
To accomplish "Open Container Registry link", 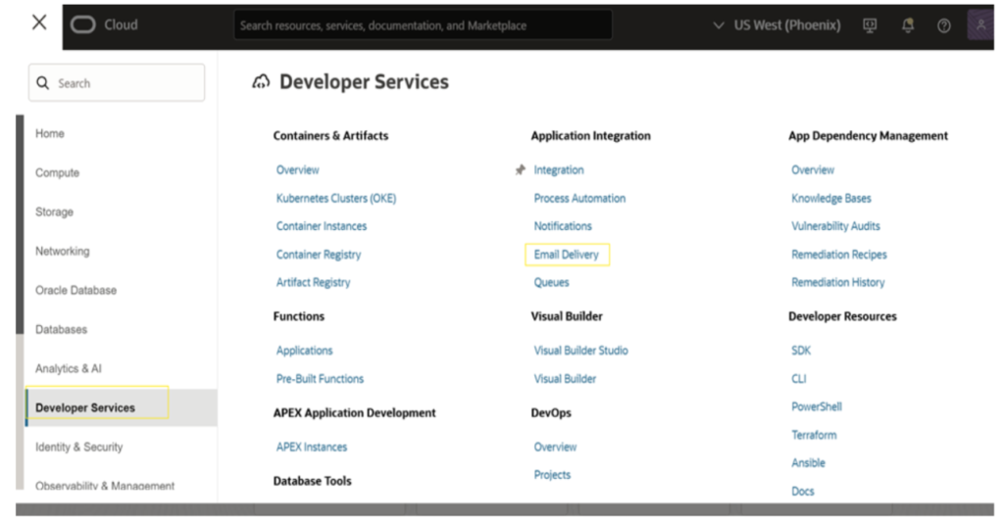I will pyautogui.click(x=319, y=255).
